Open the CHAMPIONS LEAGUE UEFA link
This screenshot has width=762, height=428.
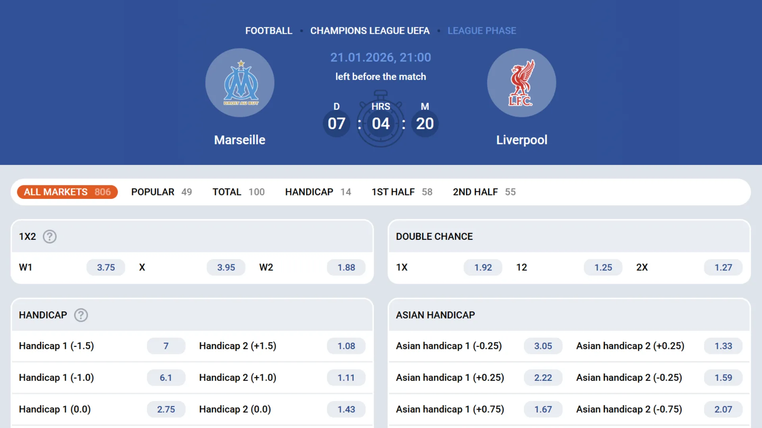(x=369, y=31)
